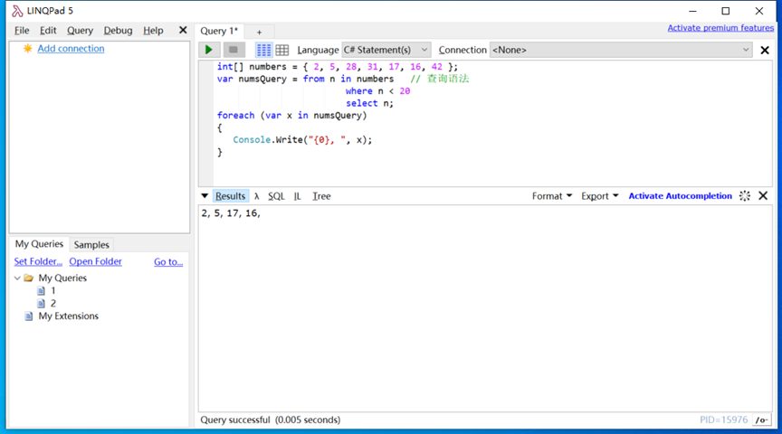Open the Edit menu
The width and height of the screenshot is (782, 434).
(x=48, y=31)
